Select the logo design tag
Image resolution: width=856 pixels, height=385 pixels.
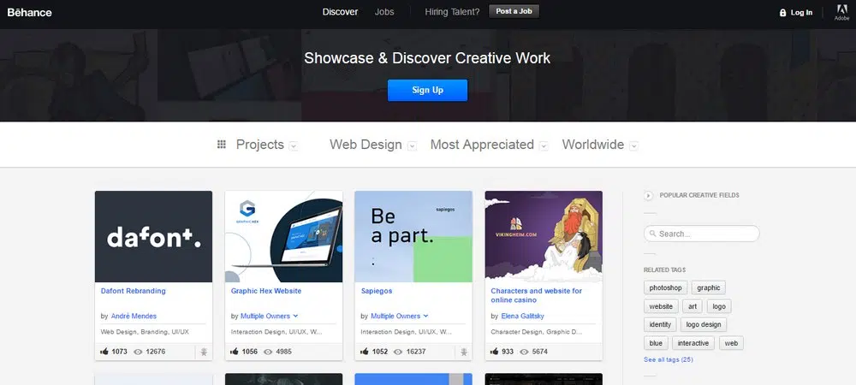tap(704, 324)
